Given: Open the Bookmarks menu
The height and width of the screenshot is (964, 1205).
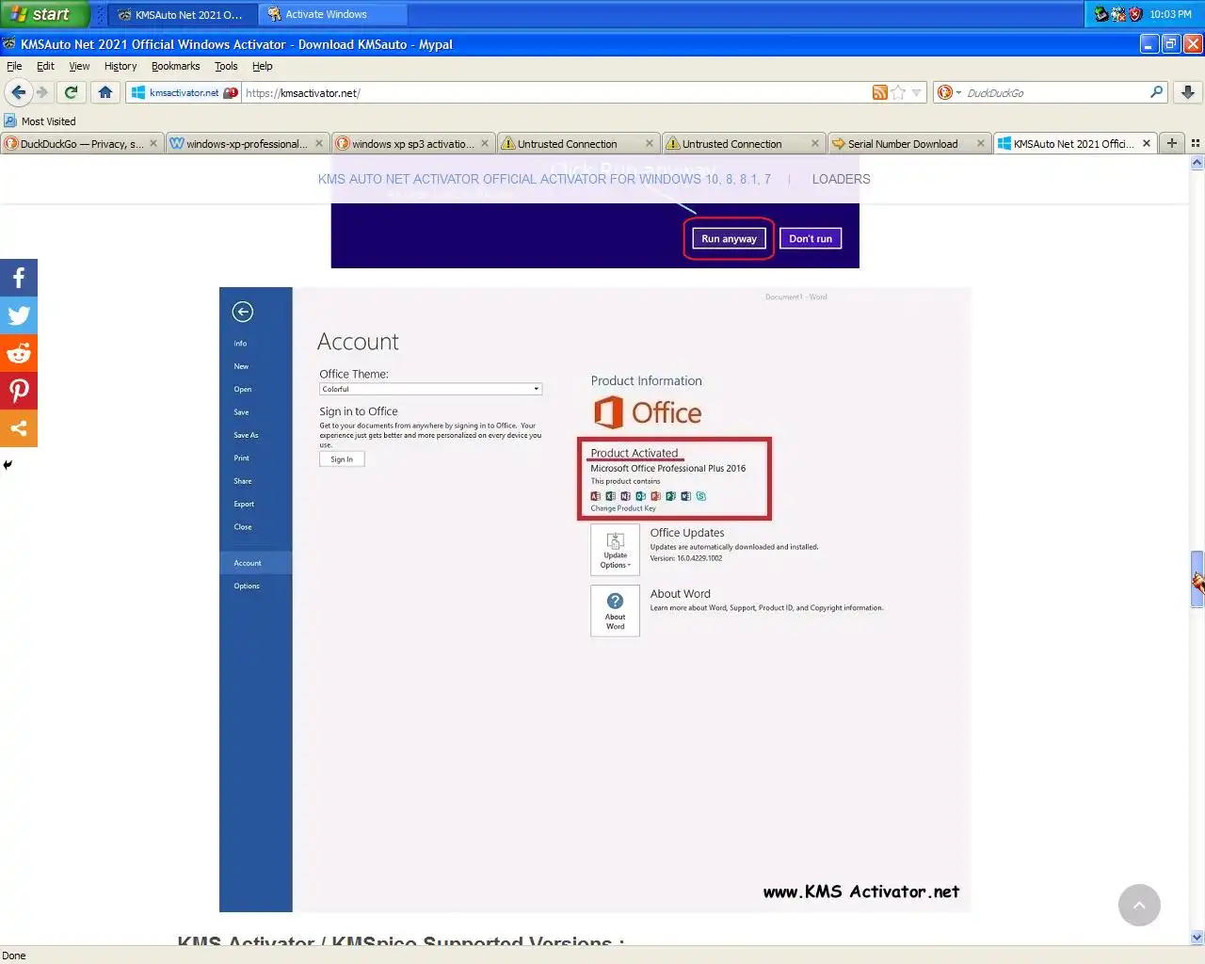Looking at the screenshot, I should click(175, 66).
